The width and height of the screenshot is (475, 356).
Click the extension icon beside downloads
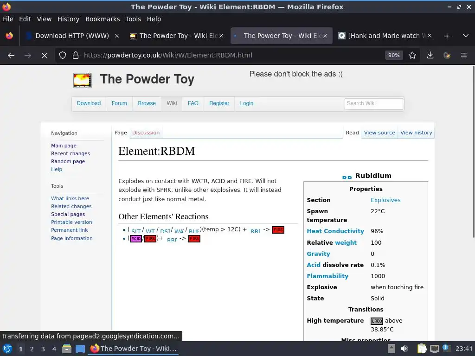coord(447,56)
